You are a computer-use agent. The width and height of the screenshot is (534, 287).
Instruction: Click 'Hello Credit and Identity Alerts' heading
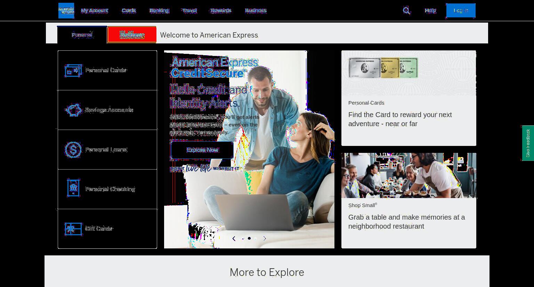click(x=209, y=96)
